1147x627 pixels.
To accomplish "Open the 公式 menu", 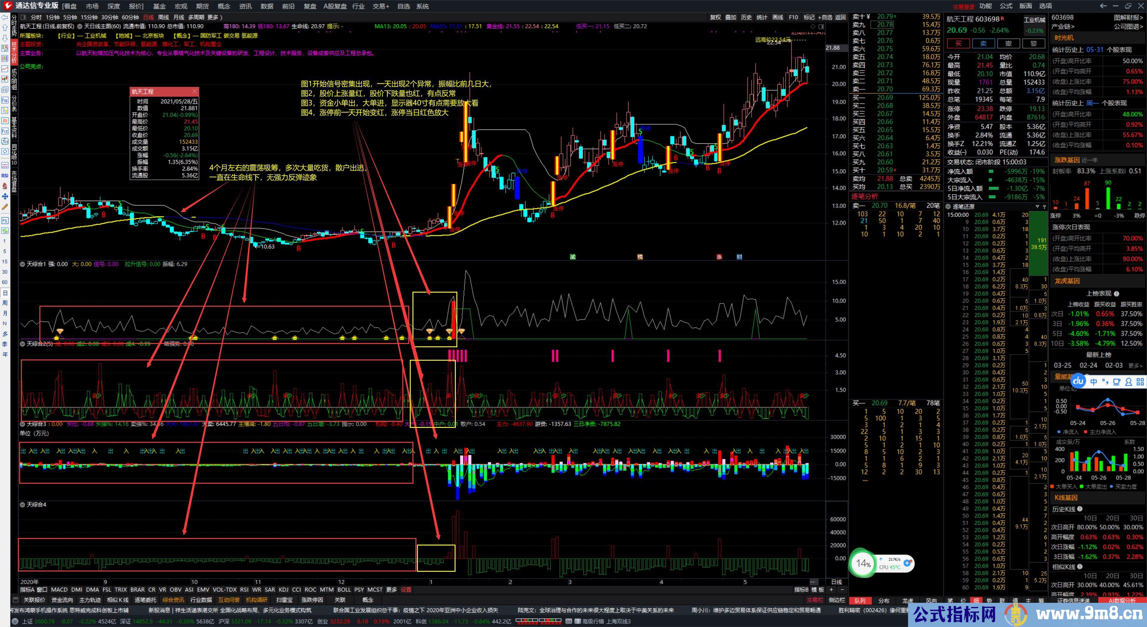I will pyautogui.click(x=1006, y=6).
